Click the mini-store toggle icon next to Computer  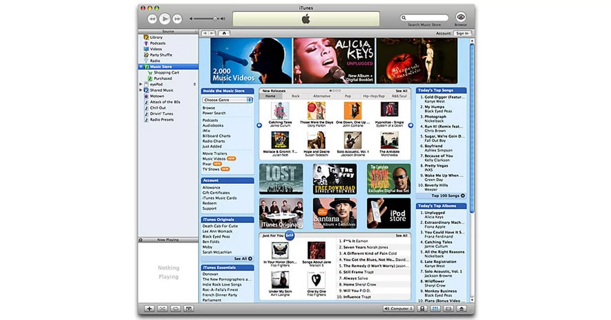[423, 308]
